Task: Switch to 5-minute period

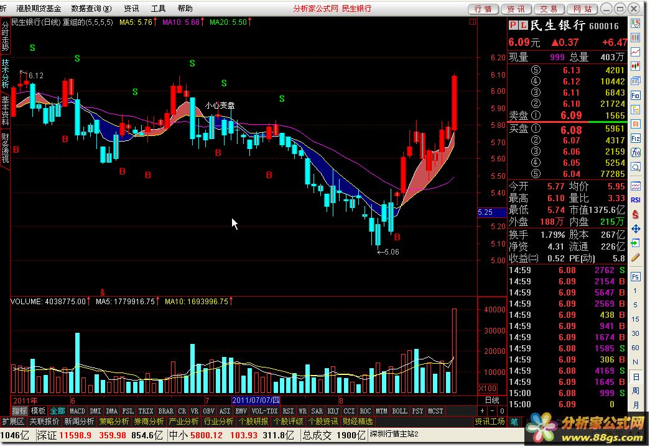Action: pyautogui.click(x=636, y=305)
